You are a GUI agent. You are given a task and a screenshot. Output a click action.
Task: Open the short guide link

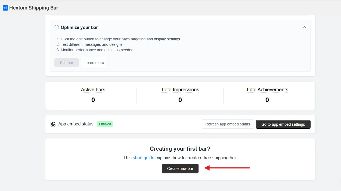[144, 158]
